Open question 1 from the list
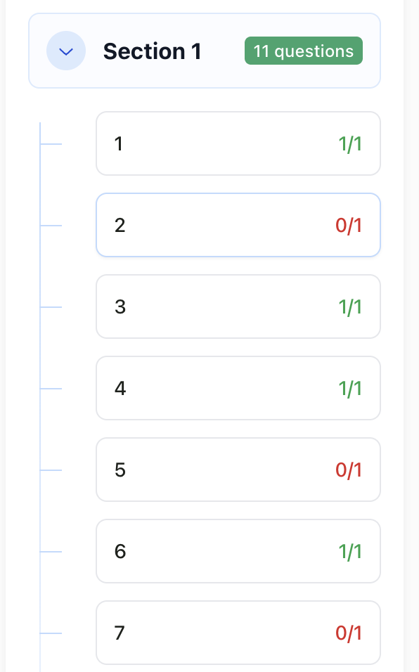 pos(238,143)
